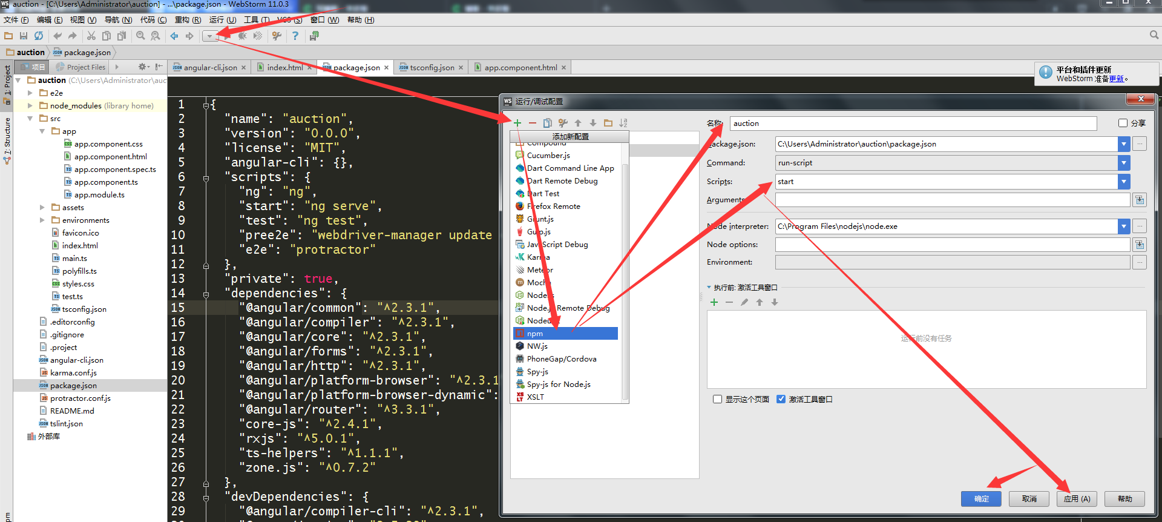Open the Node interpreter dropdown arrow

tap(1124, 226)
